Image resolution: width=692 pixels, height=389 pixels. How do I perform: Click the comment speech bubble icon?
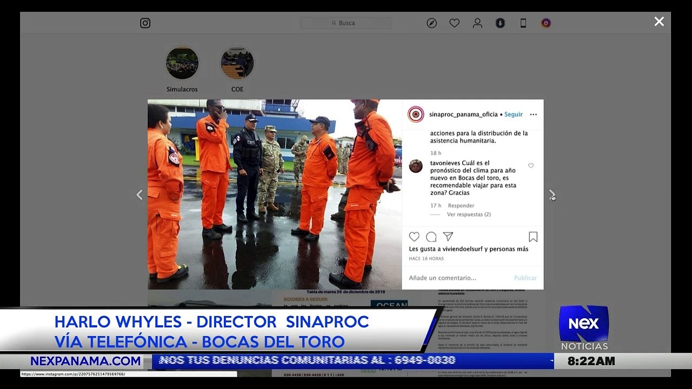tap(431, 237)
